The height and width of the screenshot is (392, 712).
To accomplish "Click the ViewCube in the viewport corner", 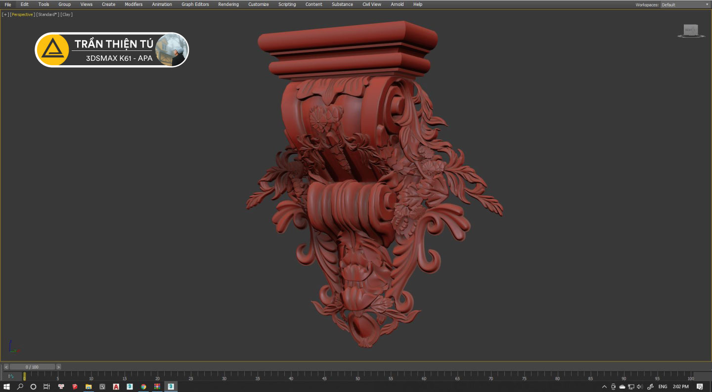I will coord(691,30).
